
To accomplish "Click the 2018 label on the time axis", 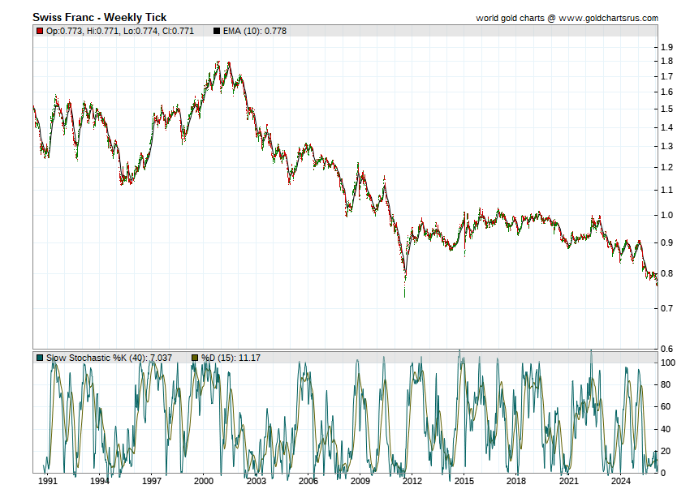I will (516, 481).
